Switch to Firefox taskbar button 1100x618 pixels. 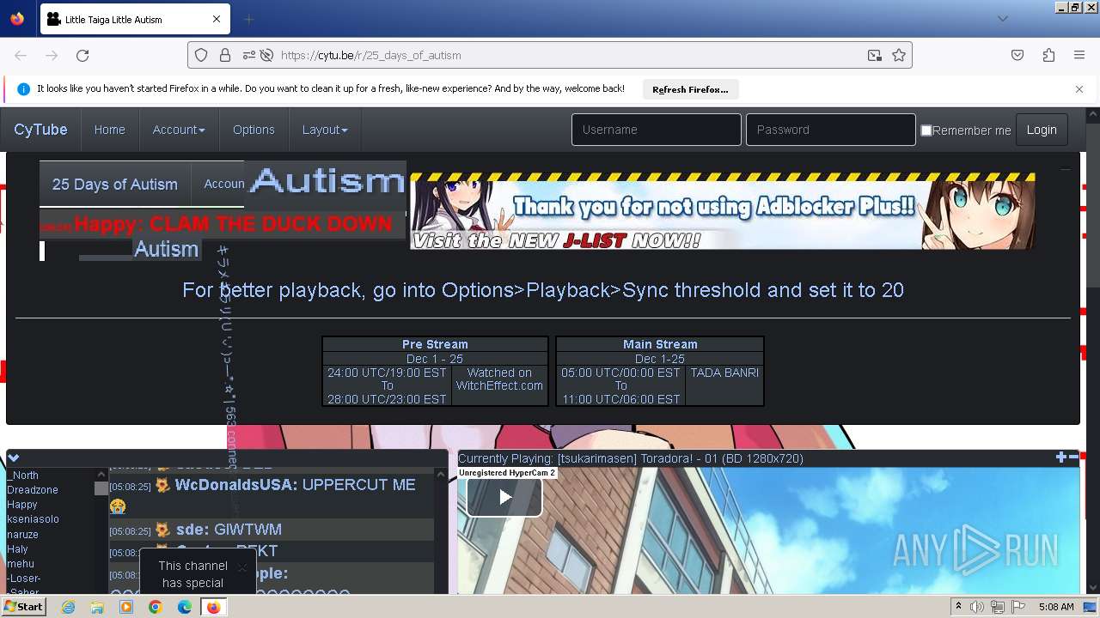[213, 607]
